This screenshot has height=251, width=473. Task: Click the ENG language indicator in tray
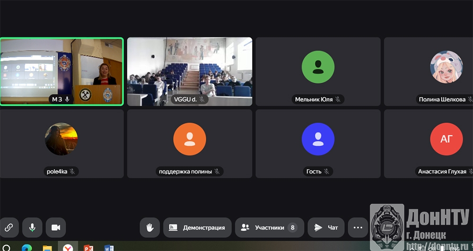coord(455,249)
